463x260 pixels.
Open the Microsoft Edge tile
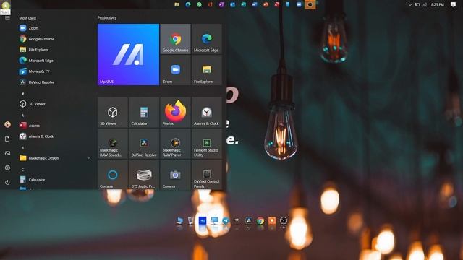[x=206, y=39]
